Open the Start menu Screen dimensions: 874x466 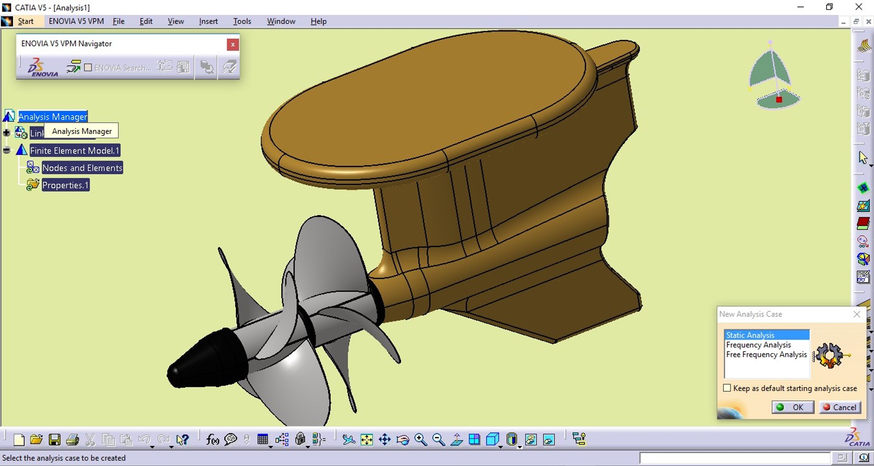click(25, 21)
